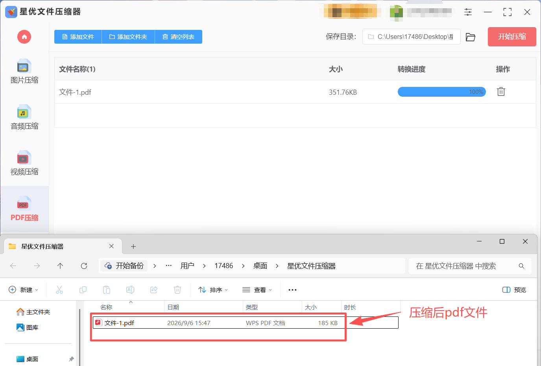541x366 pixels.
Task: Go forward in File Explorer
Action: click(37, 266)
